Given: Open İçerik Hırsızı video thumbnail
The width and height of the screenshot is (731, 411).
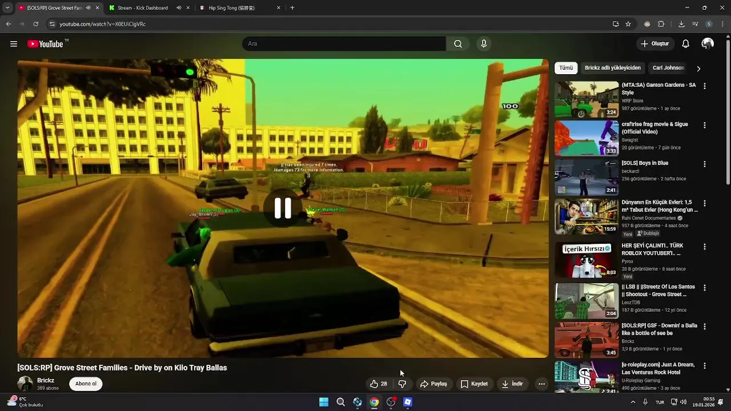Looking at the screenshot, I should coord(587,260).
